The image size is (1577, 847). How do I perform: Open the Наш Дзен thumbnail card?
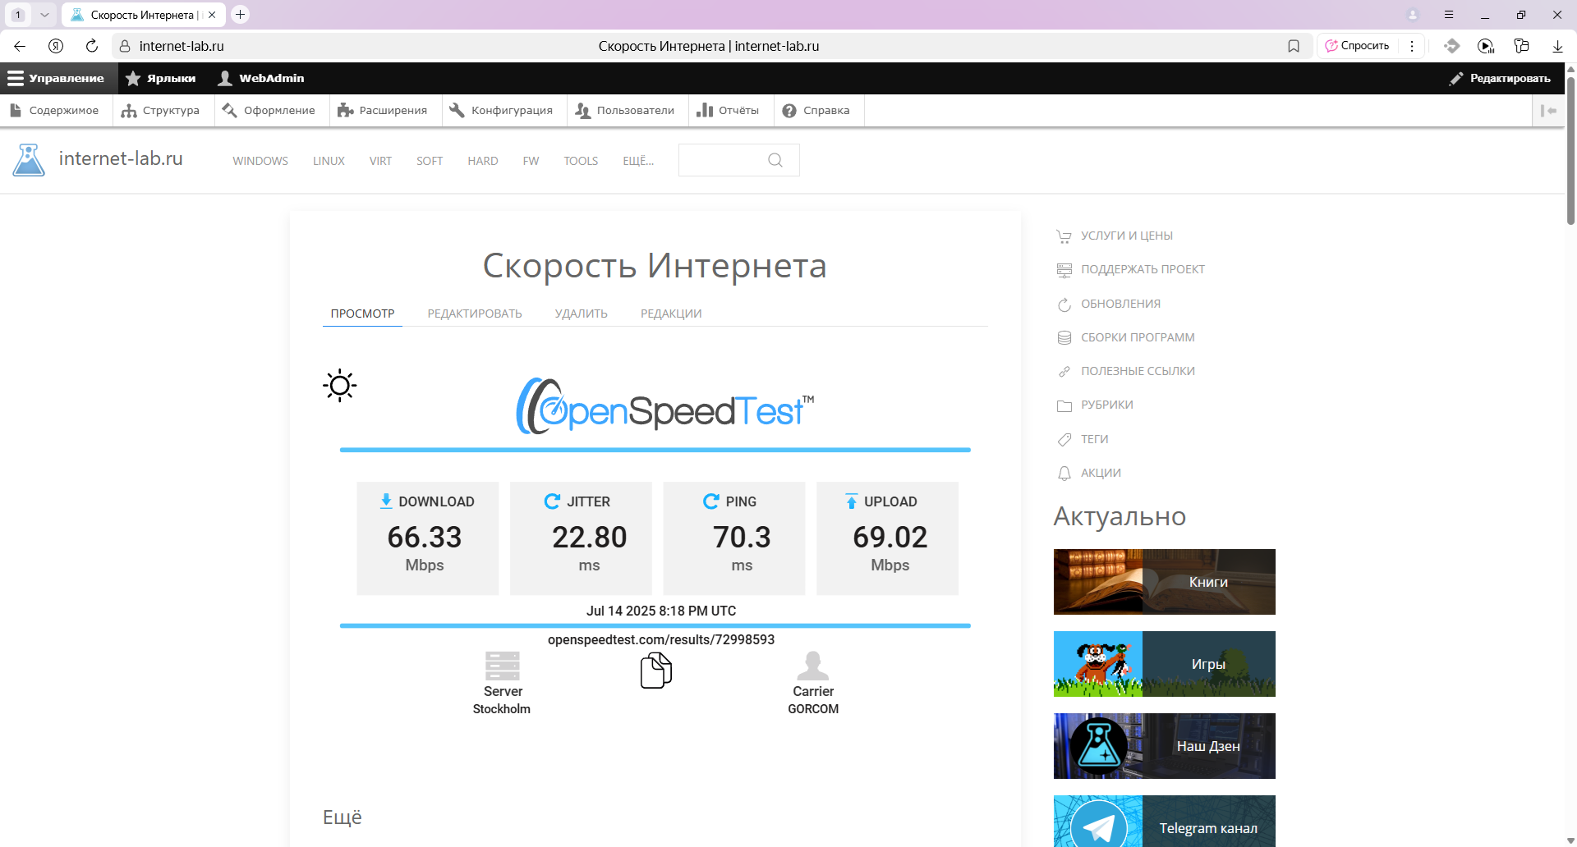(1164, 746)
